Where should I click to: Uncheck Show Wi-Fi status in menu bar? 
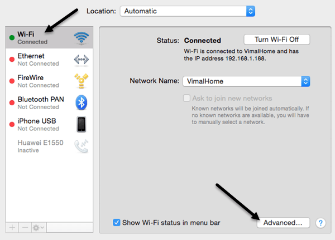[x=117, y=223]
